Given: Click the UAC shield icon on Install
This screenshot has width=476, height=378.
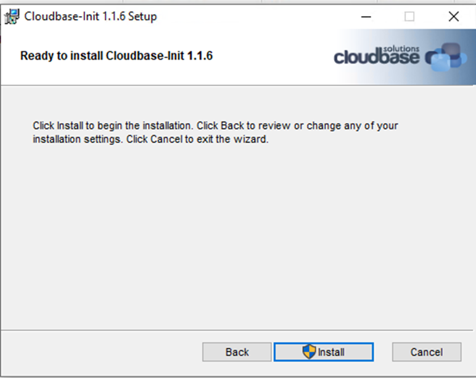Looking at the screenshot, I should 309,351.
